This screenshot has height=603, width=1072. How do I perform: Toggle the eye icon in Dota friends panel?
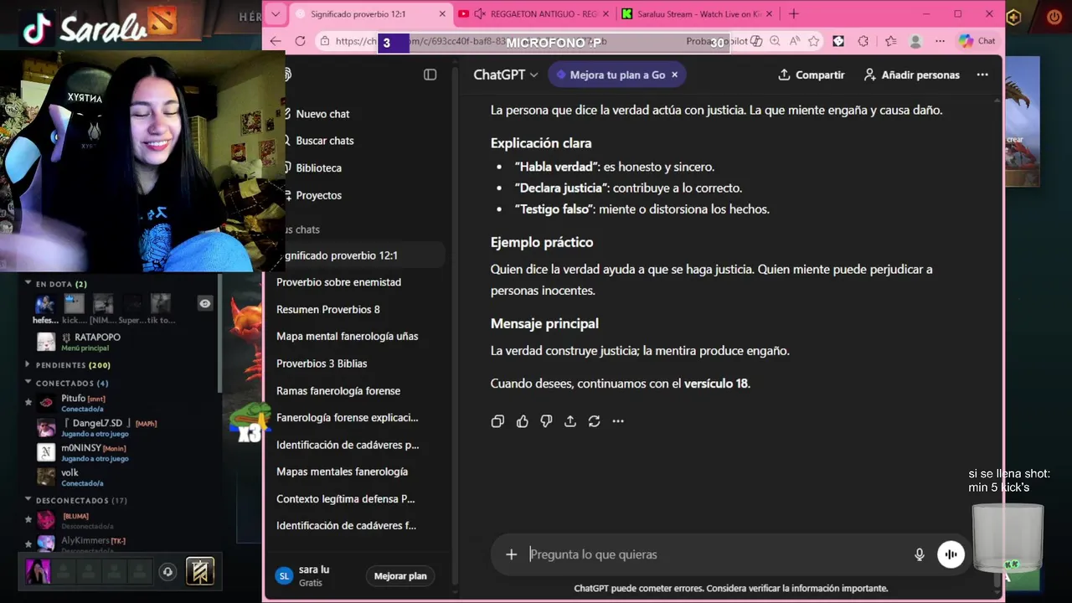[x=205, y=303]
